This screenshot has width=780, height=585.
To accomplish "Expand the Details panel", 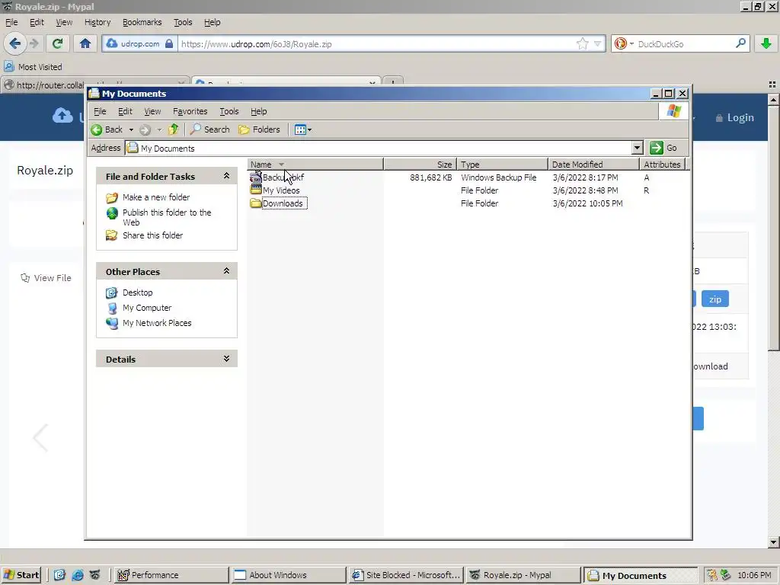I will [x=226, y=359].
